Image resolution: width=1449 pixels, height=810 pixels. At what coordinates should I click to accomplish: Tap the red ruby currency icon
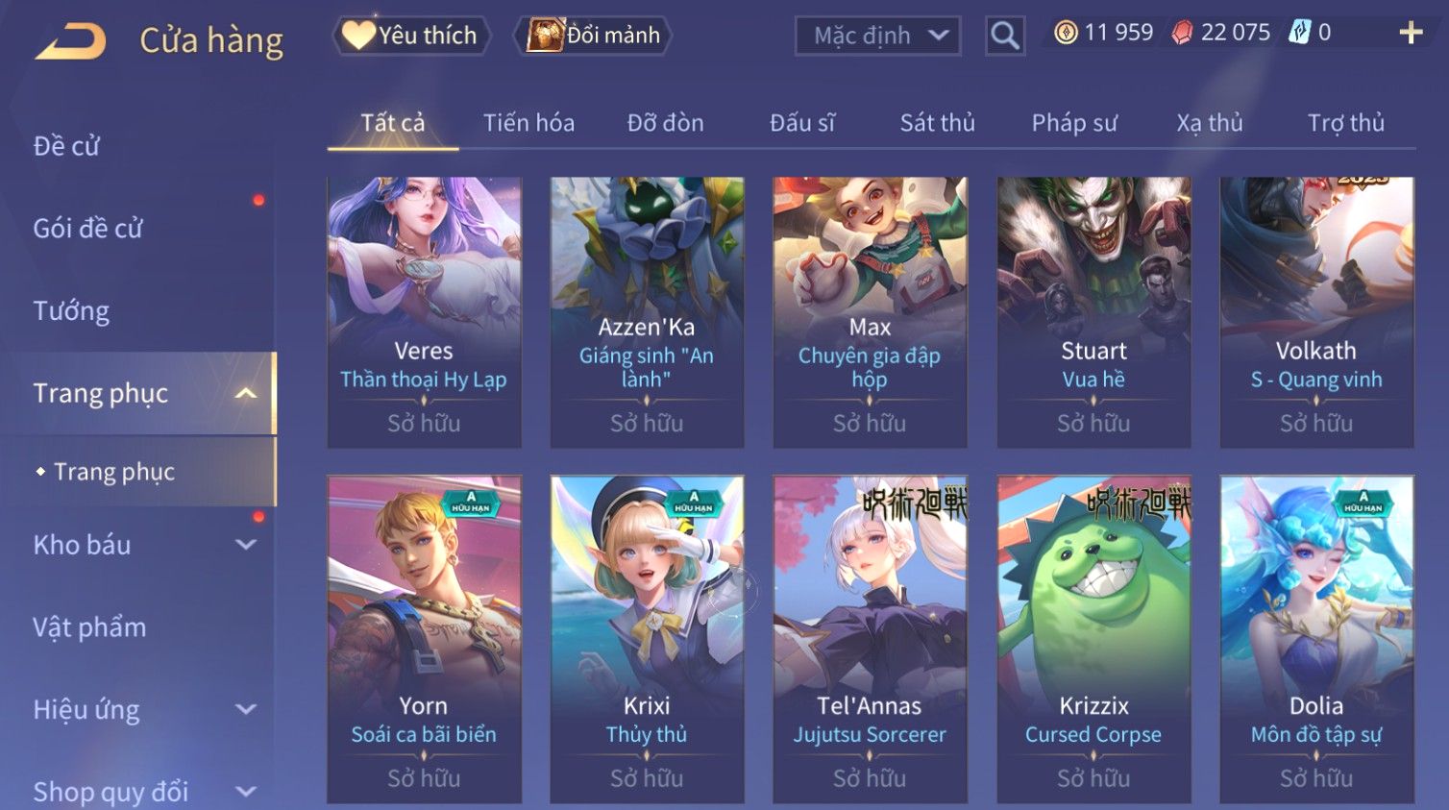(x=1182, y=33)
